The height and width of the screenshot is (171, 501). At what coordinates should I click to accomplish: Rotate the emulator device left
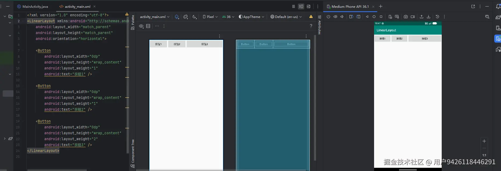(x=351, y=17)
